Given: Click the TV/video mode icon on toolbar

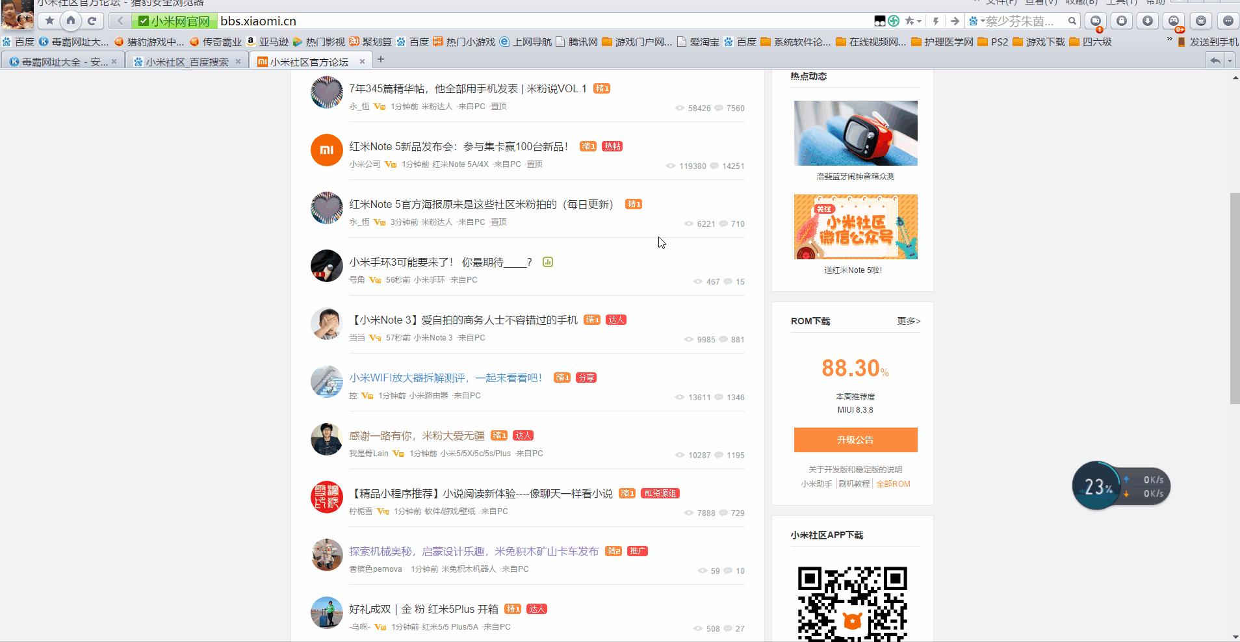Looking at the screenshot, I should point(1201,21).
